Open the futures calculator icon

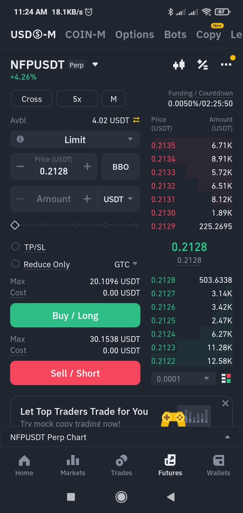click(202, 64)
